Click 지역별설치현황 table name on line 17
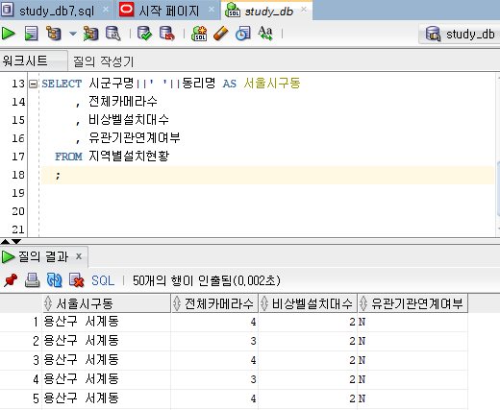500x410 pixels. point(129,157)
